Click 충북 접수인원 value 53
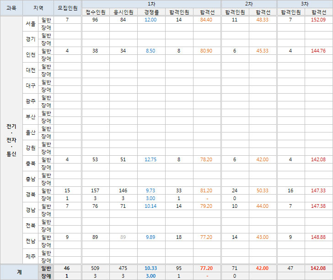 click(x=95, y=159)
